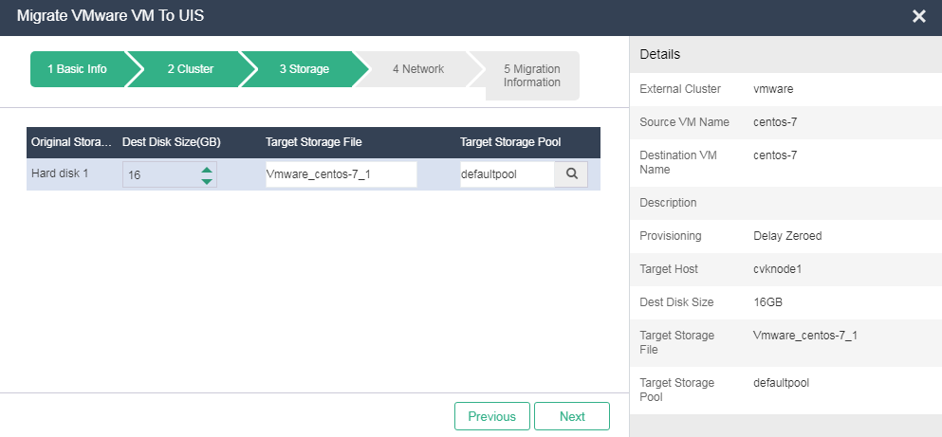Open step 5 Migration Information
942x437 pixels.
531,76
